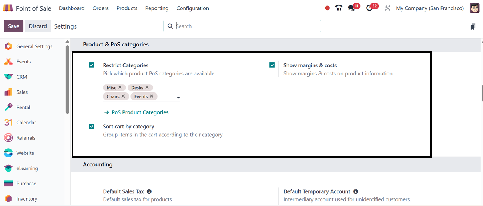Open the messages chat icon

(x=351, y=8)
